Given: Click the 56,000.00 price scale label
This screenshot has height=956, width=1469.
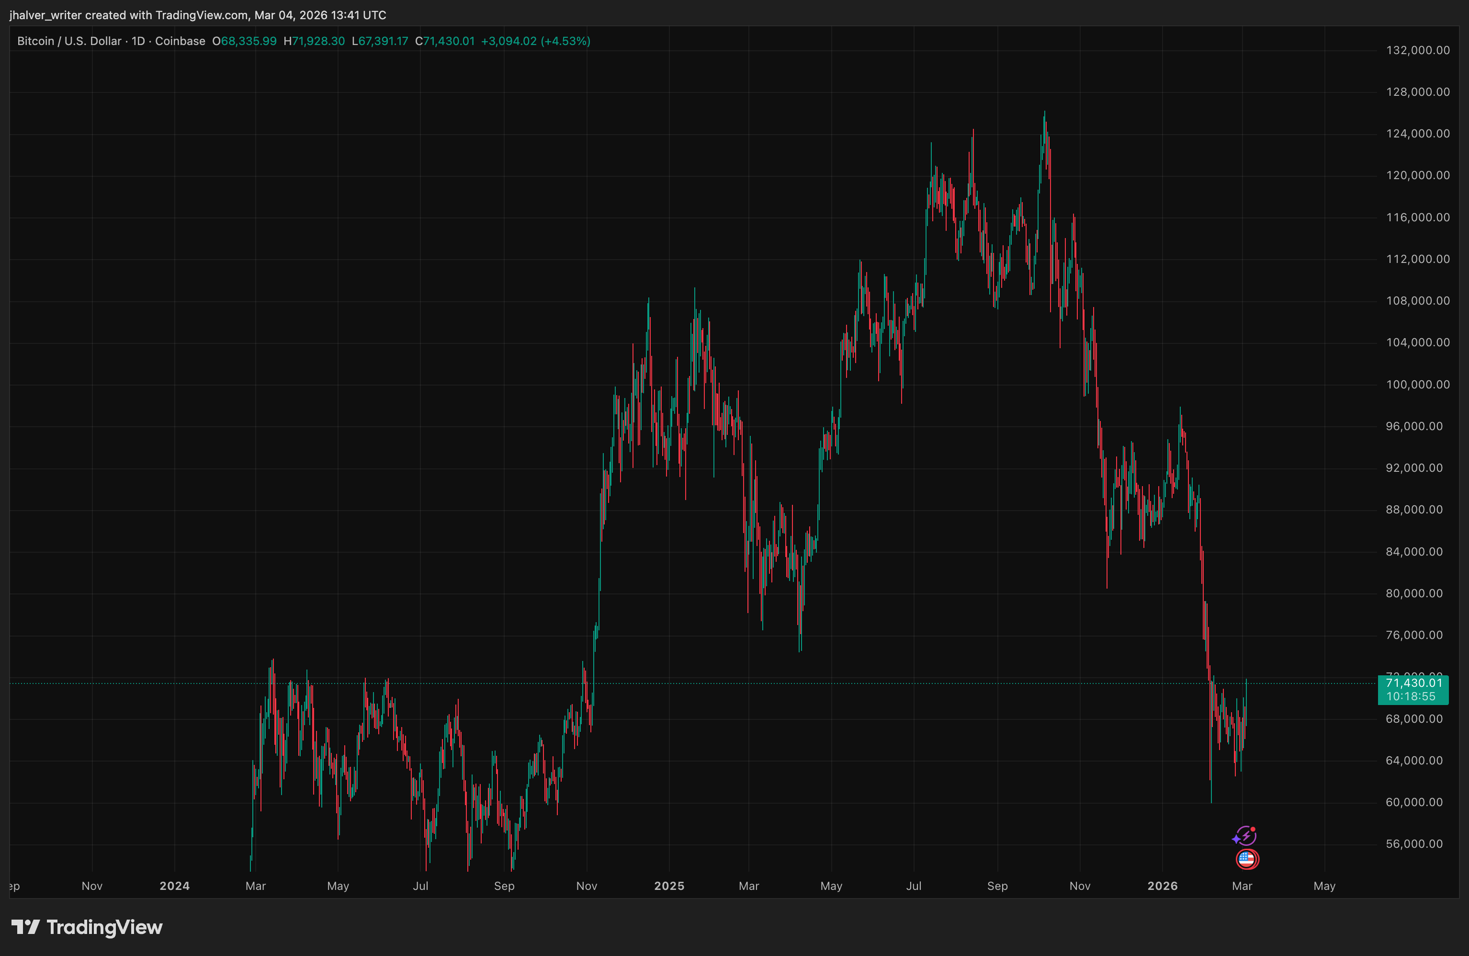Looking at the screenshot, I should point(1414,844).
